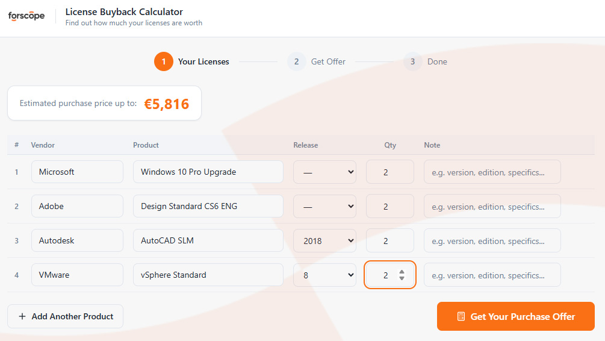Click the Autodesk vendor field
This screenshot has height=341, width=605.
pos(77,240)
